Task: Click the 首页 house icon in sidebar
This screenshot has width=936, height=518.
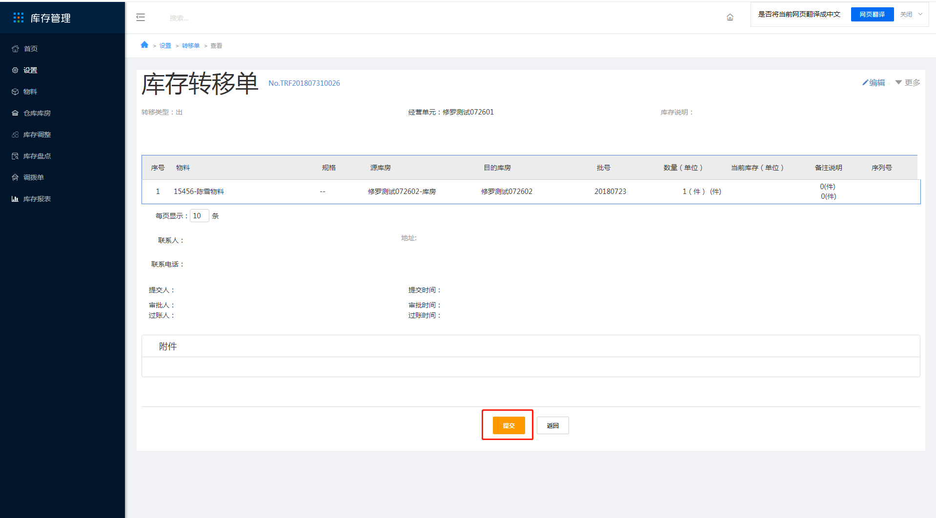Action: tap(15, 49)
